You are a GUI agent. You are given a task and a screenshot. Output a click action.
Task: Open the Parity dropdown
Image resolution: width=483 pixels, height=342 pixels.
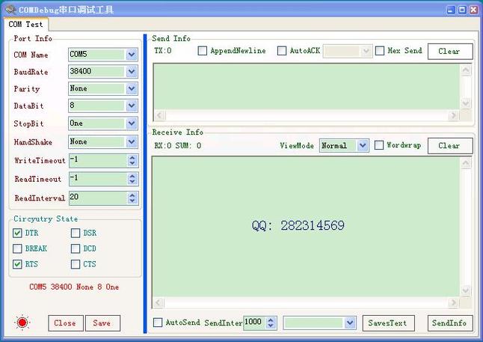132,88
